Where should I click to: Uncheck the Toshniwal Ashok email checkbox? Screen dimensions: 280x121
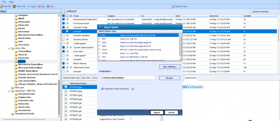coord(63,23)
